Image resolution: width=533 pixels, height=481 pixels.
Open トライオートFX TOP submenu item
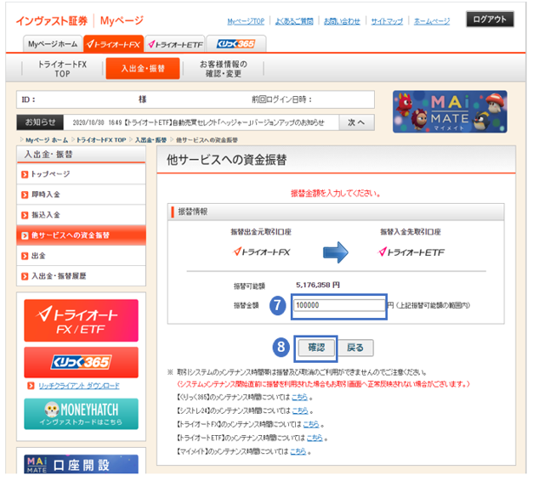coord(62,69)
